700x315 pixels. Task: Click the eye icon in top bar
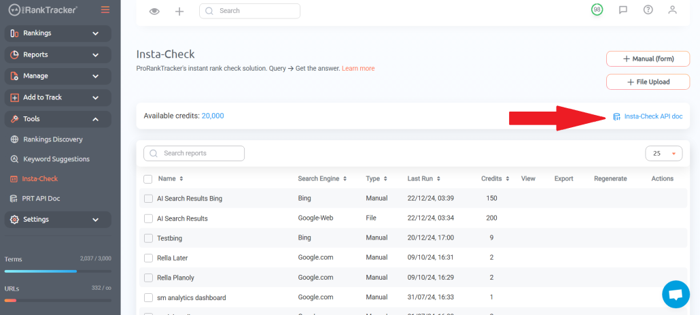[154, 11]
